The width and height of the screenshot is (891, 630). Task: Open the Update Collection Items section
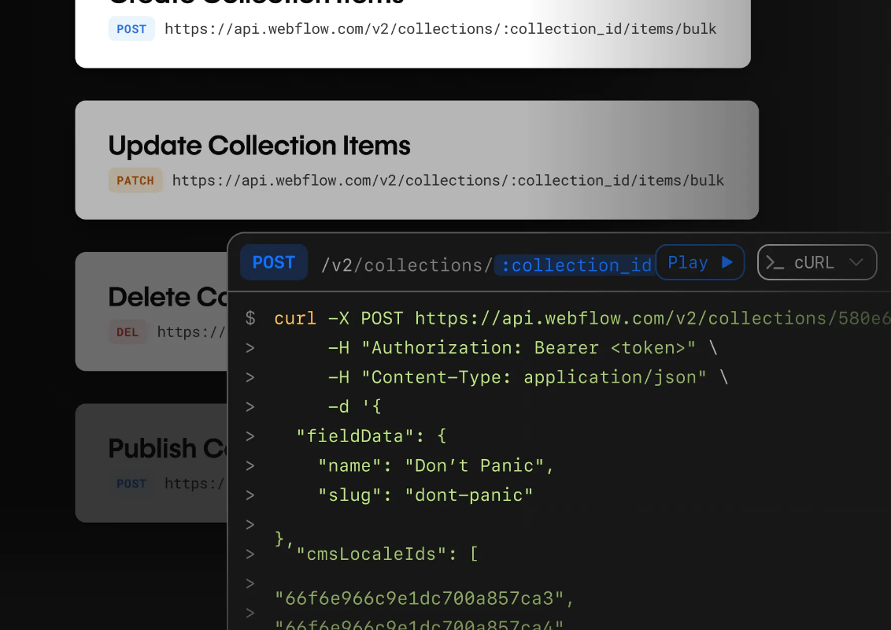[x=259, y=146]
